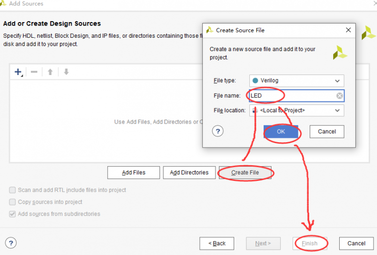Clear the File name field with X icon
Viewport: 377px width, 255px height.
339,96
